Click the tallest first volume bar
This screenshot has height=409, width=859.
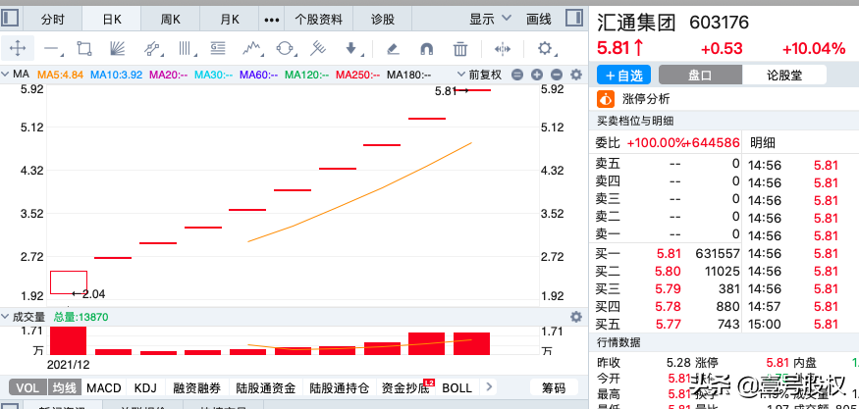coord(69,340)
